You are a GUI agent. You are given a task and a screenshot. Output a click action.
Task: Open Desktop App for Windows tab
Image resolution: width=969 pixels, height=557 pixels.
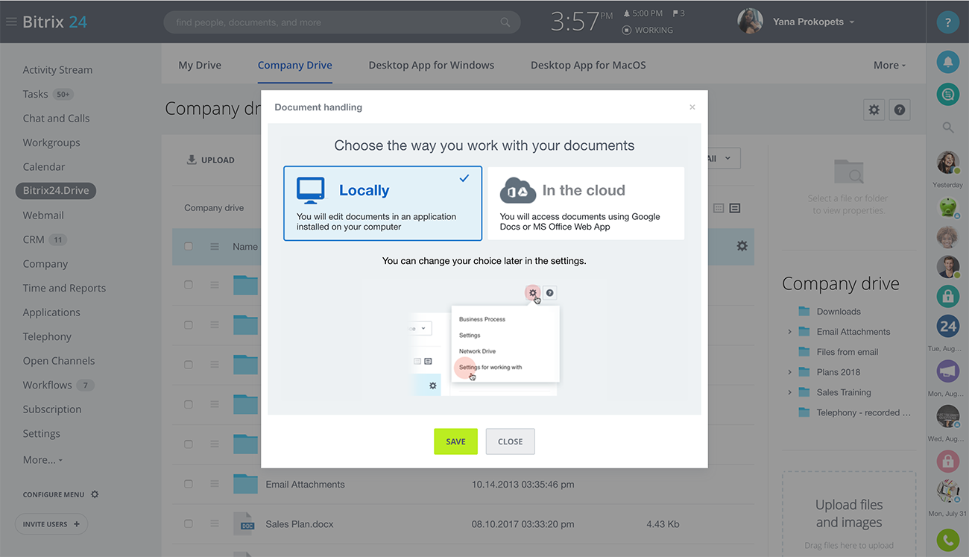(x=431, y=65)
